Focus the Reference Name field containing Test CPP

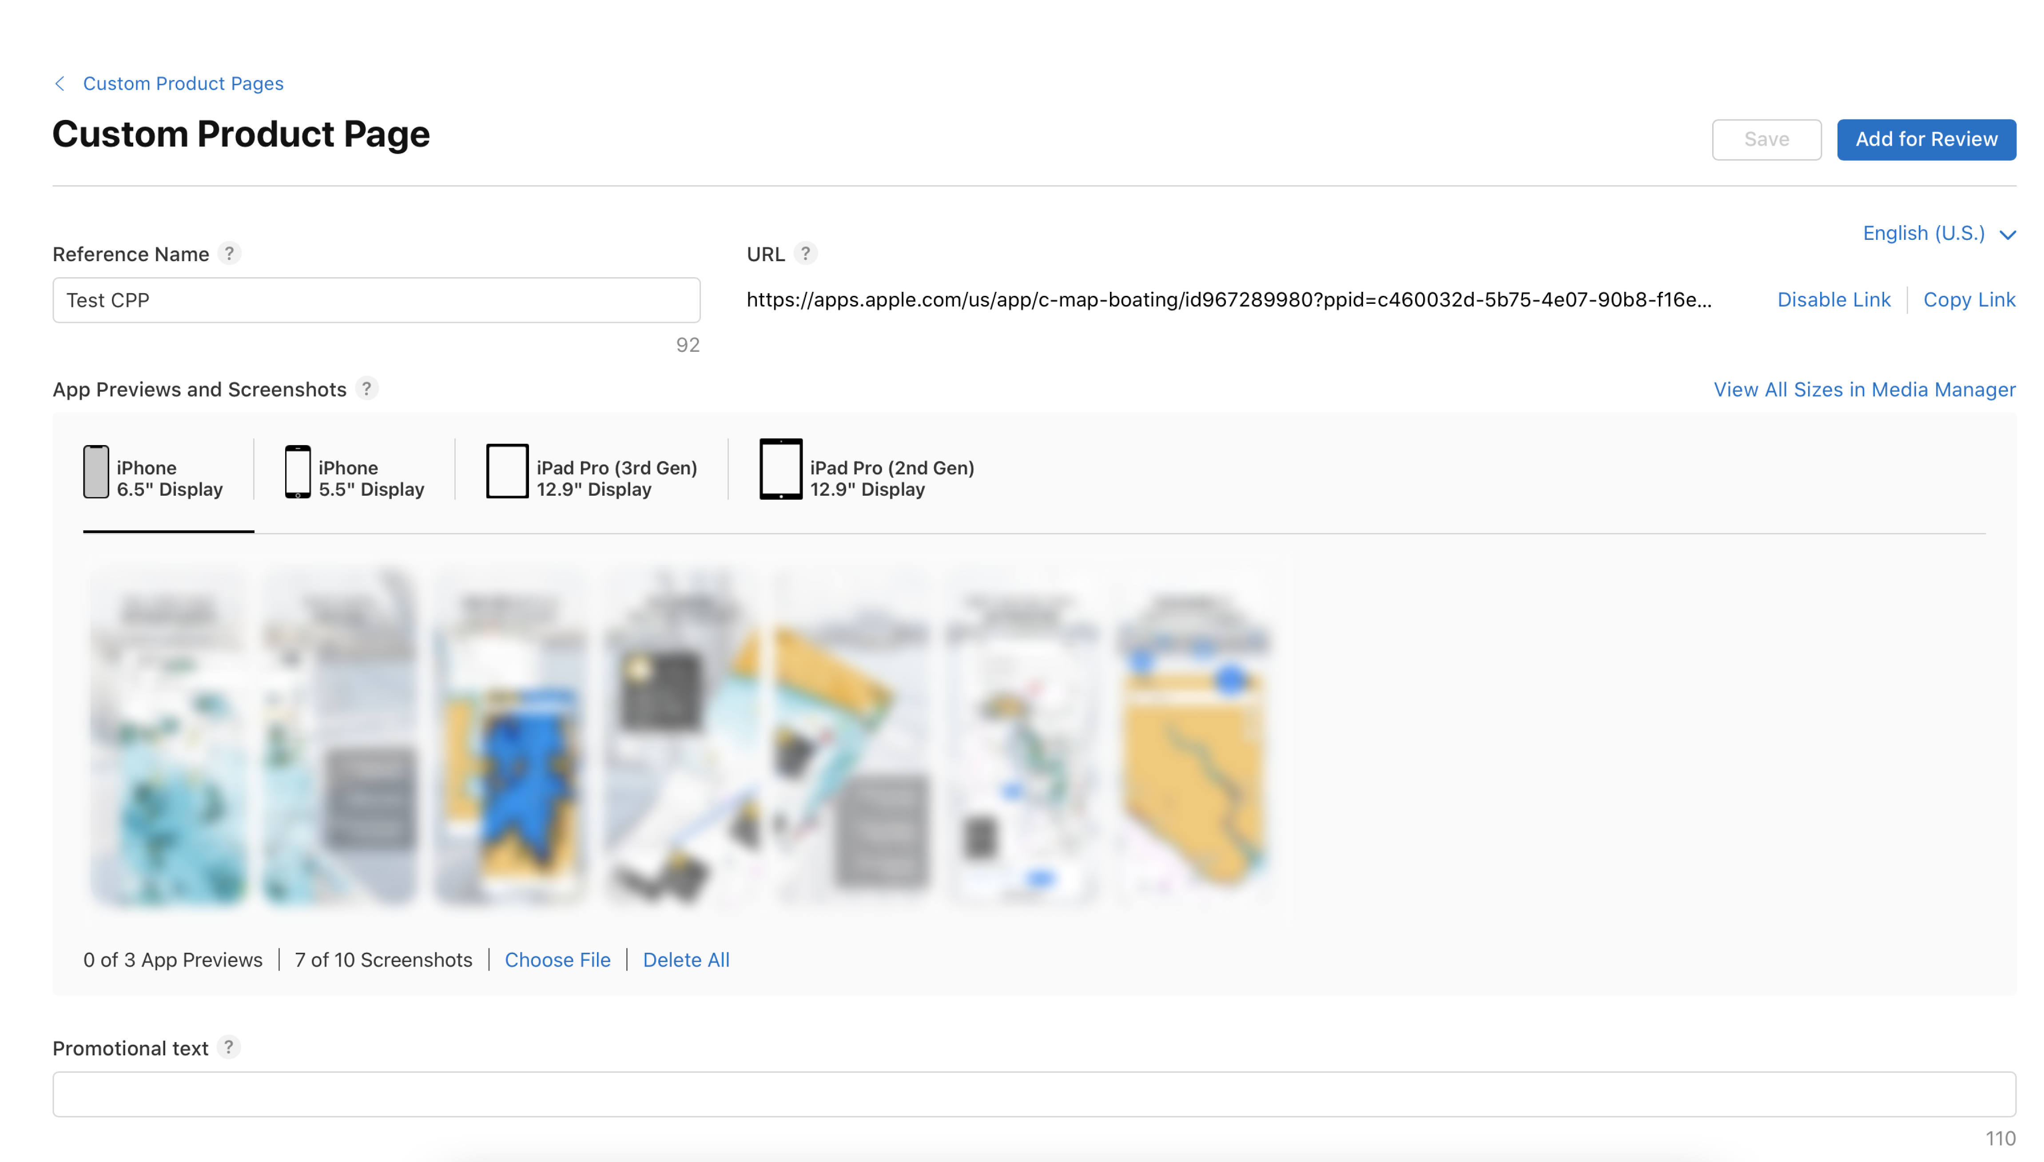coord(377,300)
